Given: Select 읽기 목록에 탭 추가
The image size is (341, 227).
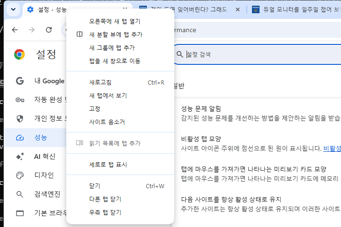Looking at the screenshot, I should point(120,143).
